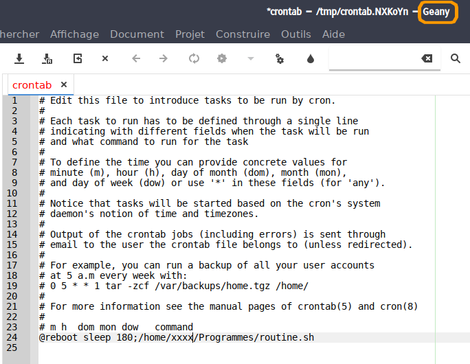470x364 pixels.
Task: Navigate back with the left arrow
Action: [135, 59]
